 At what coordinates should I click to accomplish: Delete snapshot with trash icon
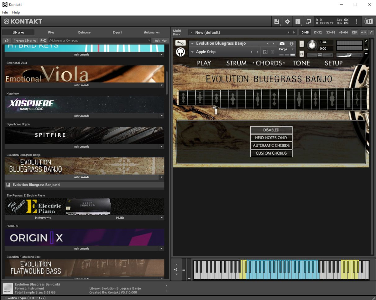point(272,52)
